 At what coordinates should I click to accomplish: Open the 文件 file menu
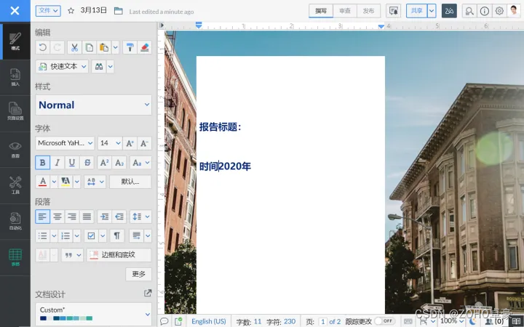pyautogui.click(x=48, y=11)
